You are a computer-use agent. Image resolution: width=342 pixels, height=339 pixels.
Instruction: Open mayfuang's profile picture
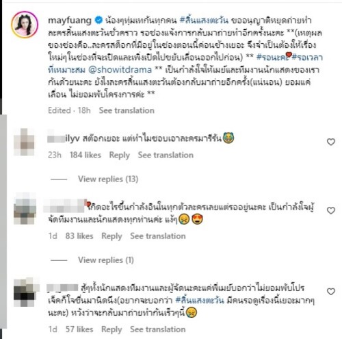[x=25, y=25]
